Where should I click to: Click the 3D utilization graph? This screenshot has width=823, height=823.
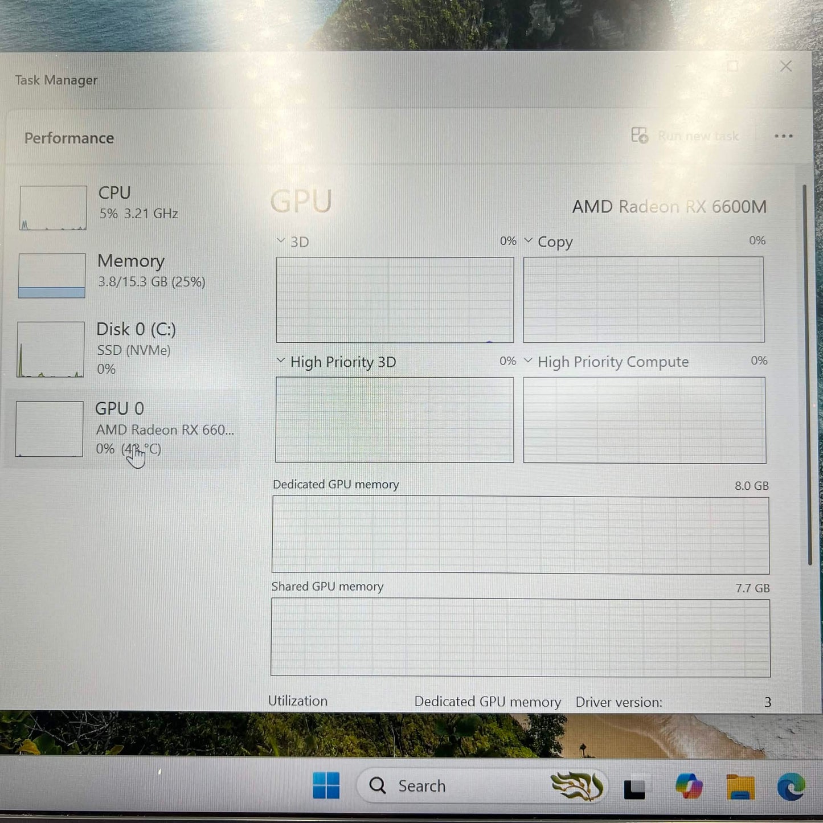(395, 300)
